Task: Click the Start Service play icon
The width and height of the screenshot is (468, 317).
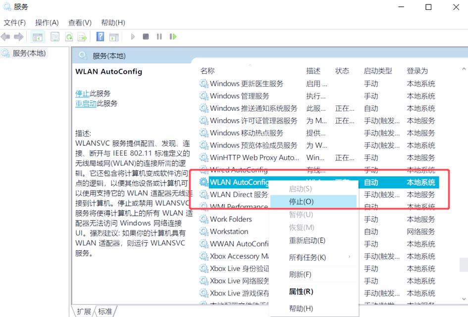Action: coord(133,37)
